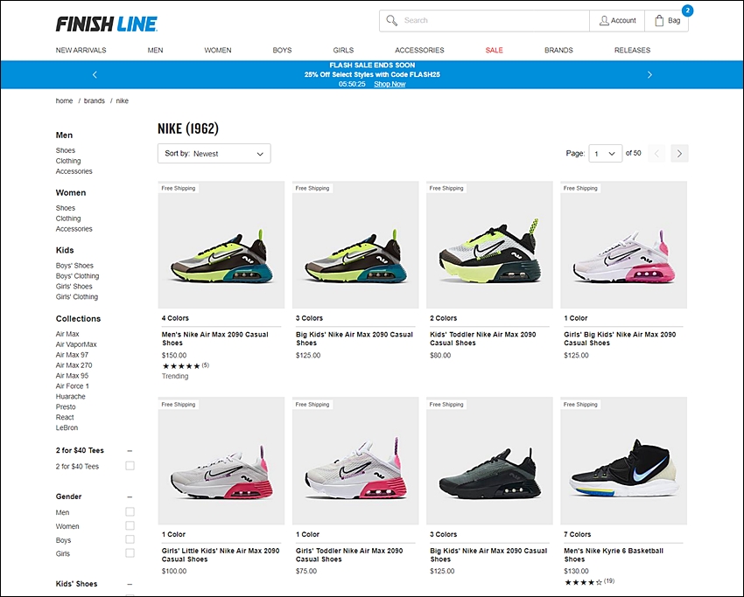
Task: Collapse the 2 for $40 Tees filter section
Action: (130, 451)
